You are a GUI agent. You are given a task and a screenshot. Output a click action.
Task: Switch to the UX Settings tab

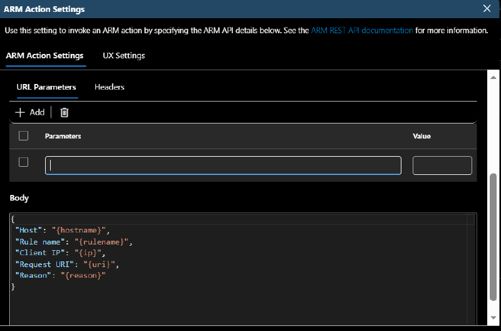(123, 56)
